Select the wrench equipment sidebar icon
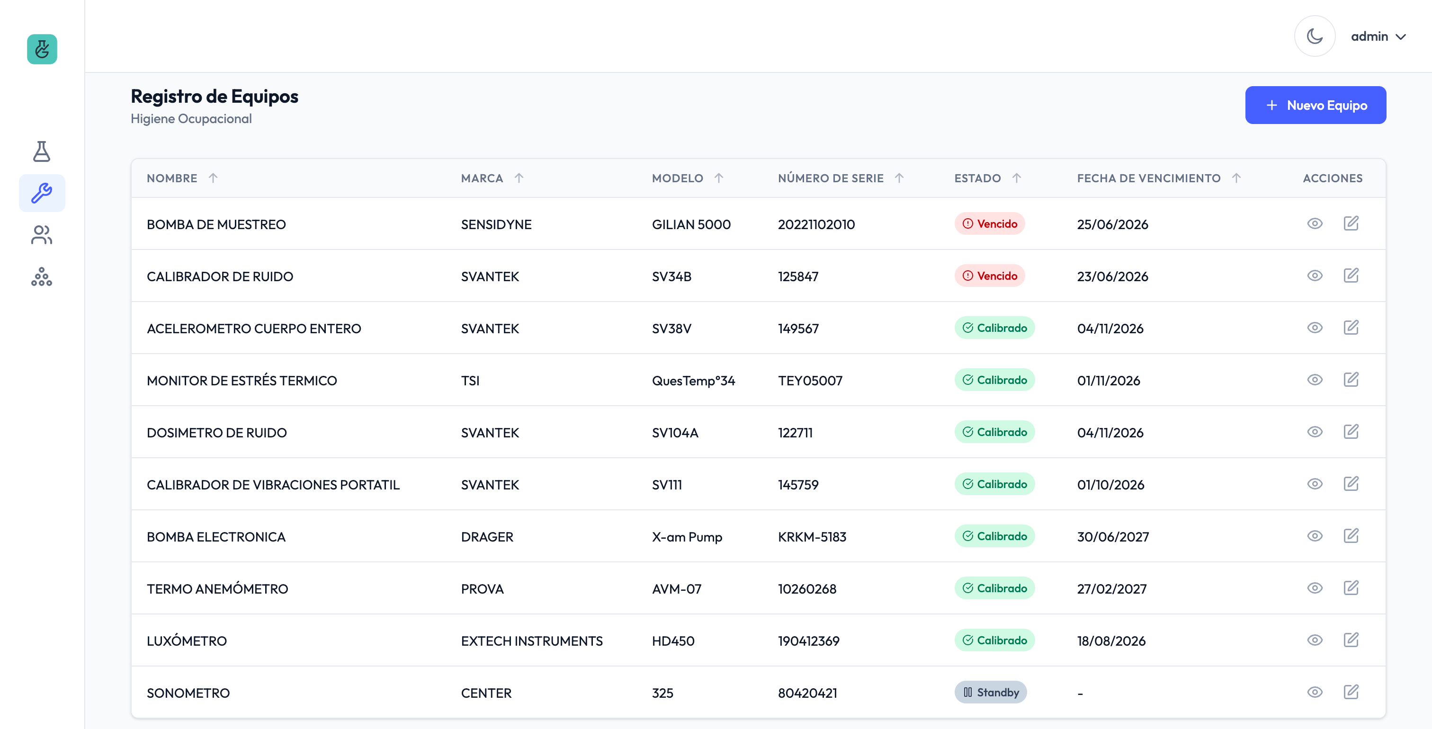 [x=42, y=193]
